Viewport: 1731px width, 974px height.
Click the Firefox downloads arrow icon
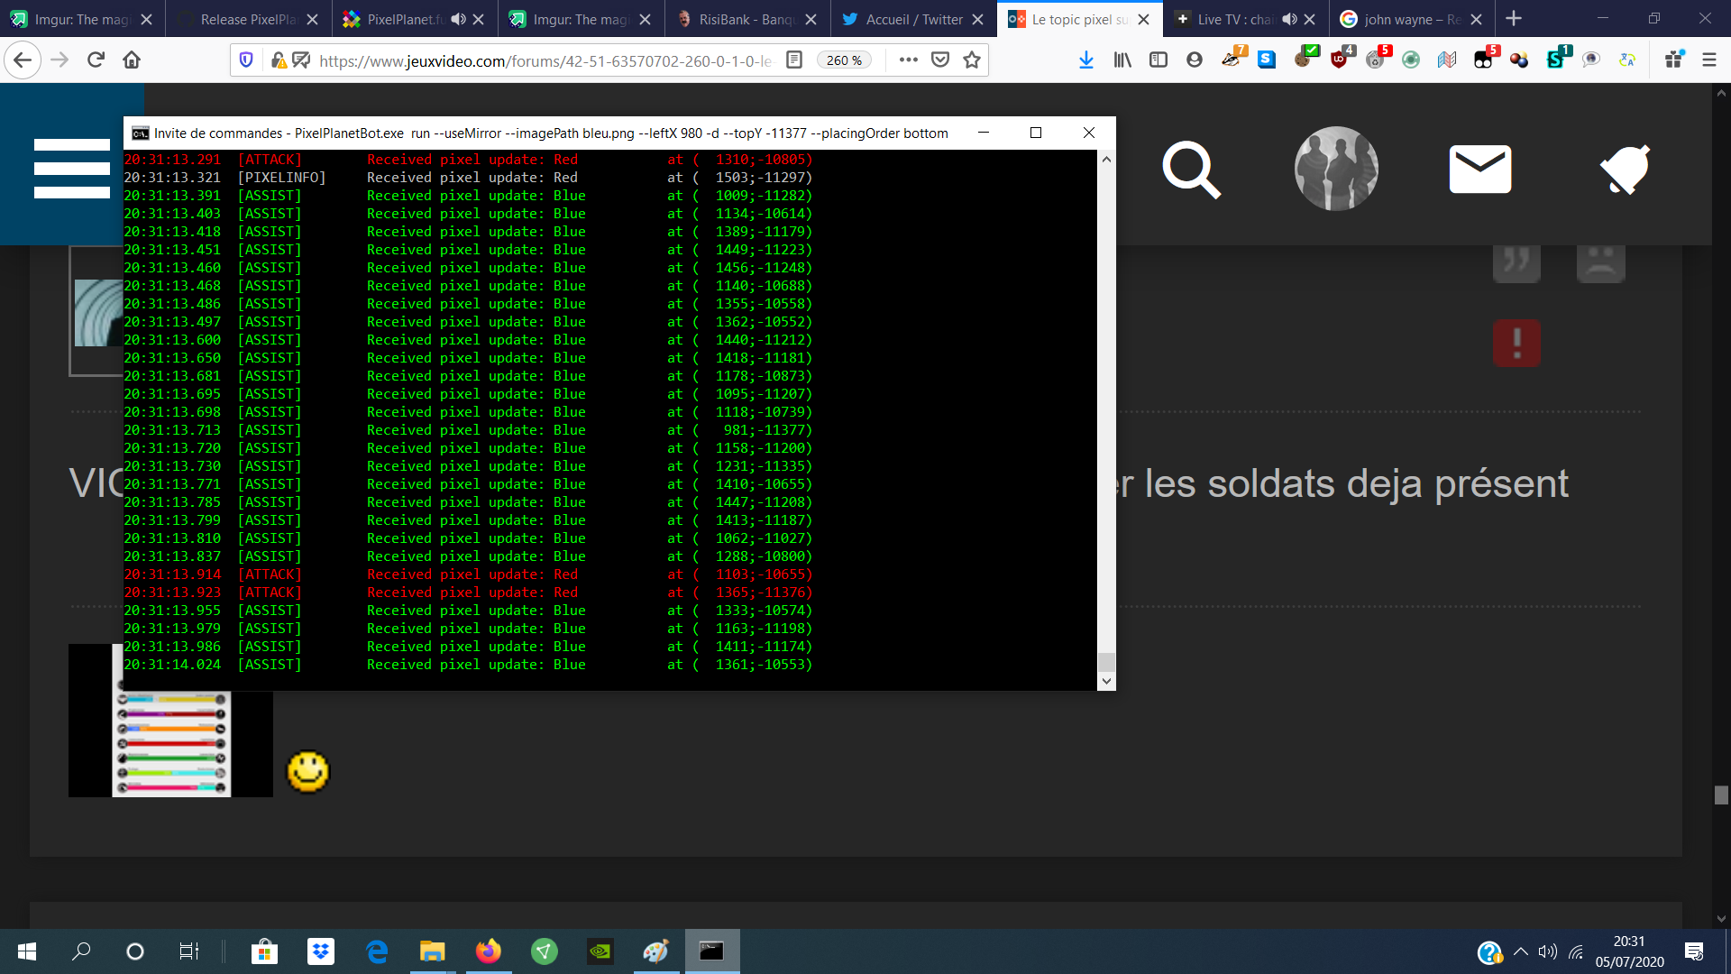1086,60
